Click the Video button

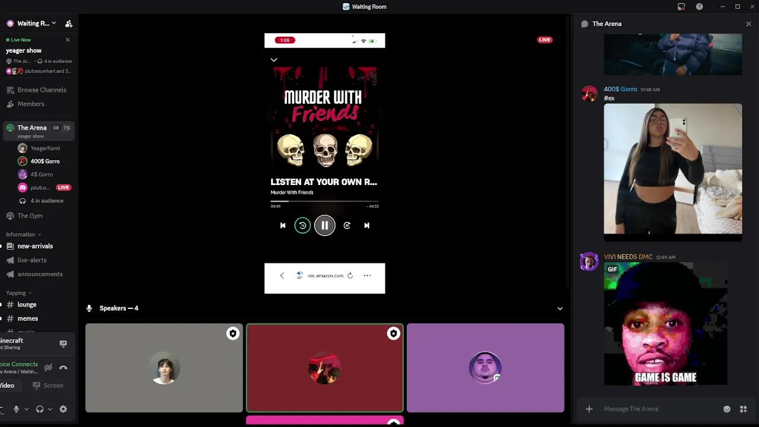click(x=12, y=385)
